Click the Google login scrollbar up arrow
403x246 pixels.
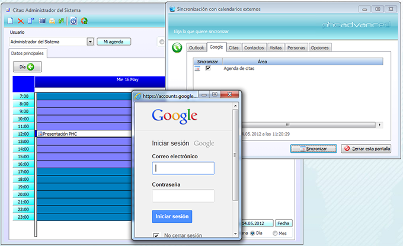coord(235,106)
